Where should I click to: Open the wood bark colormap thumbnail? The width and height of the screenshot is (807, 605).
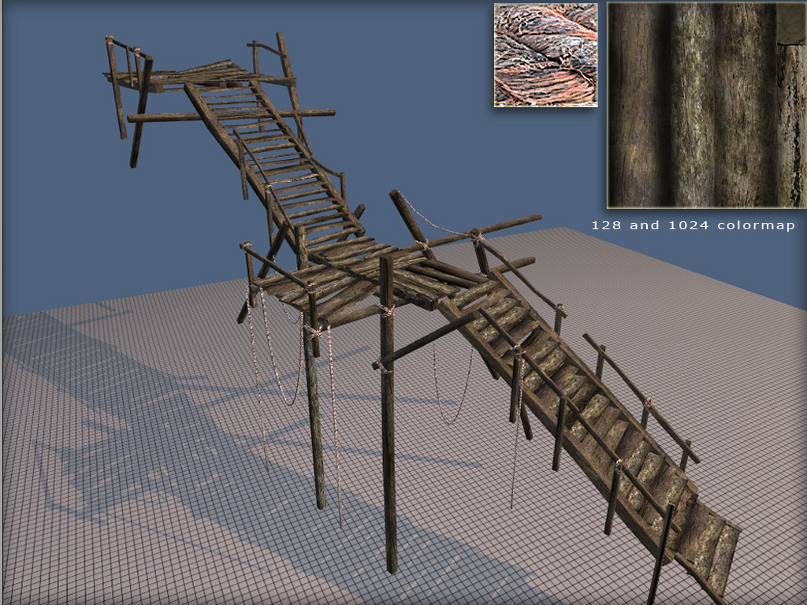point(705,105)
